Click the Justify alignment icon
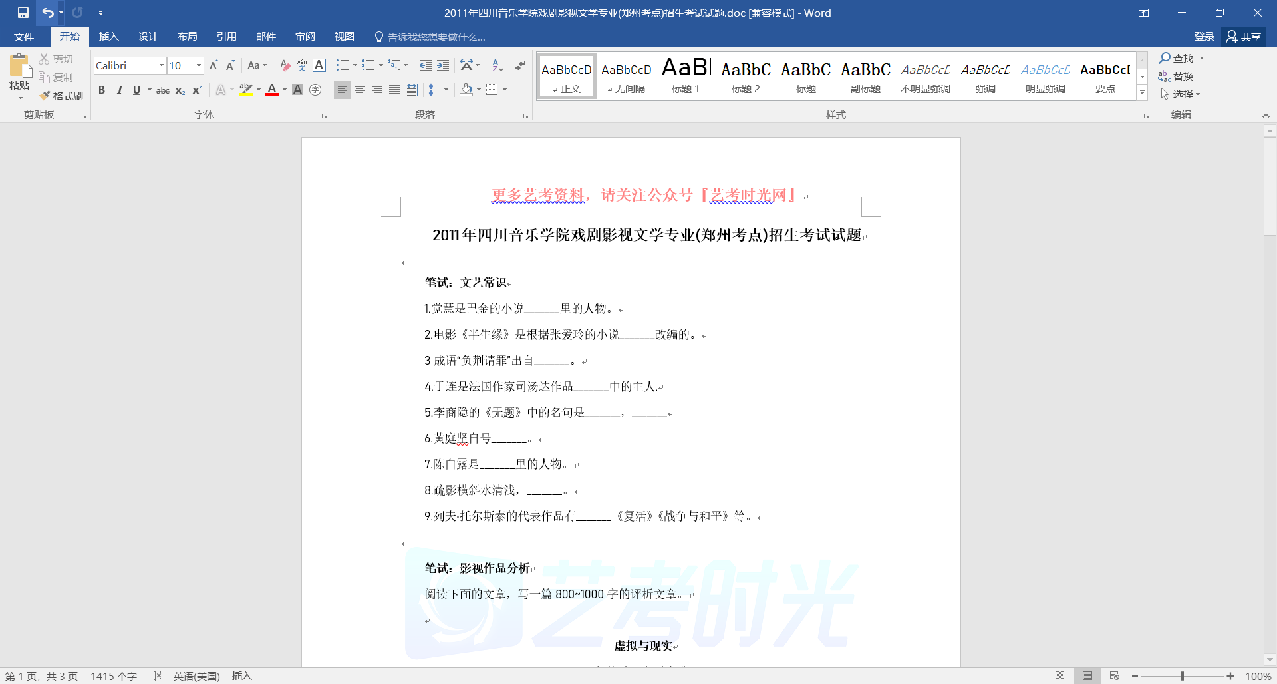Screen dimensions: 1277x684 coord(394,90)
